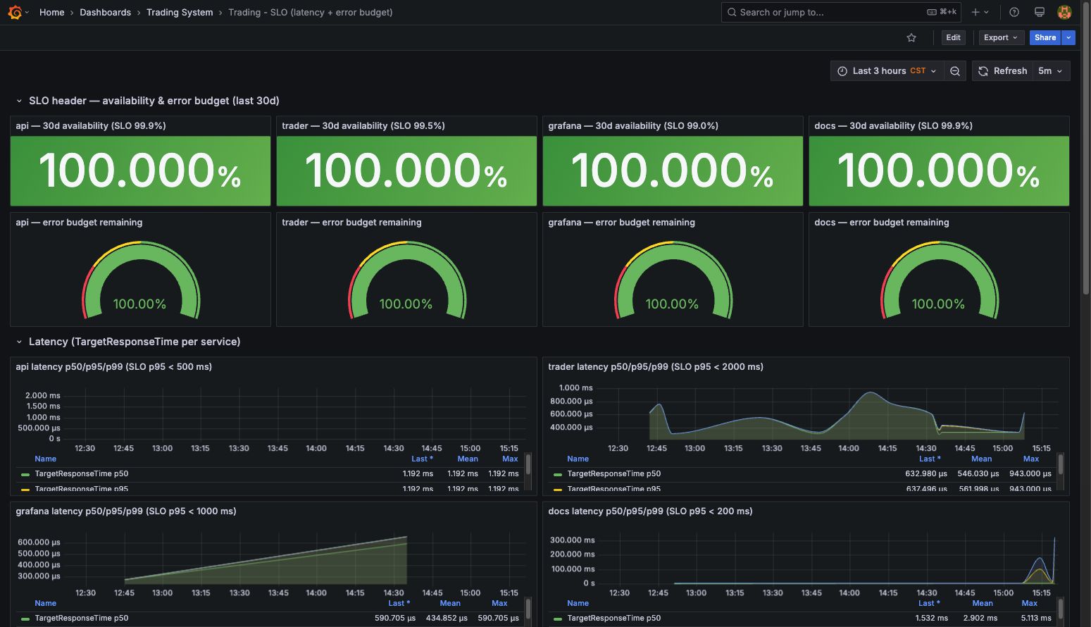Viewport: 1091px width, 627px height.
Task: Zoom out time range with magnifier icon
Action: click(954, 70)
